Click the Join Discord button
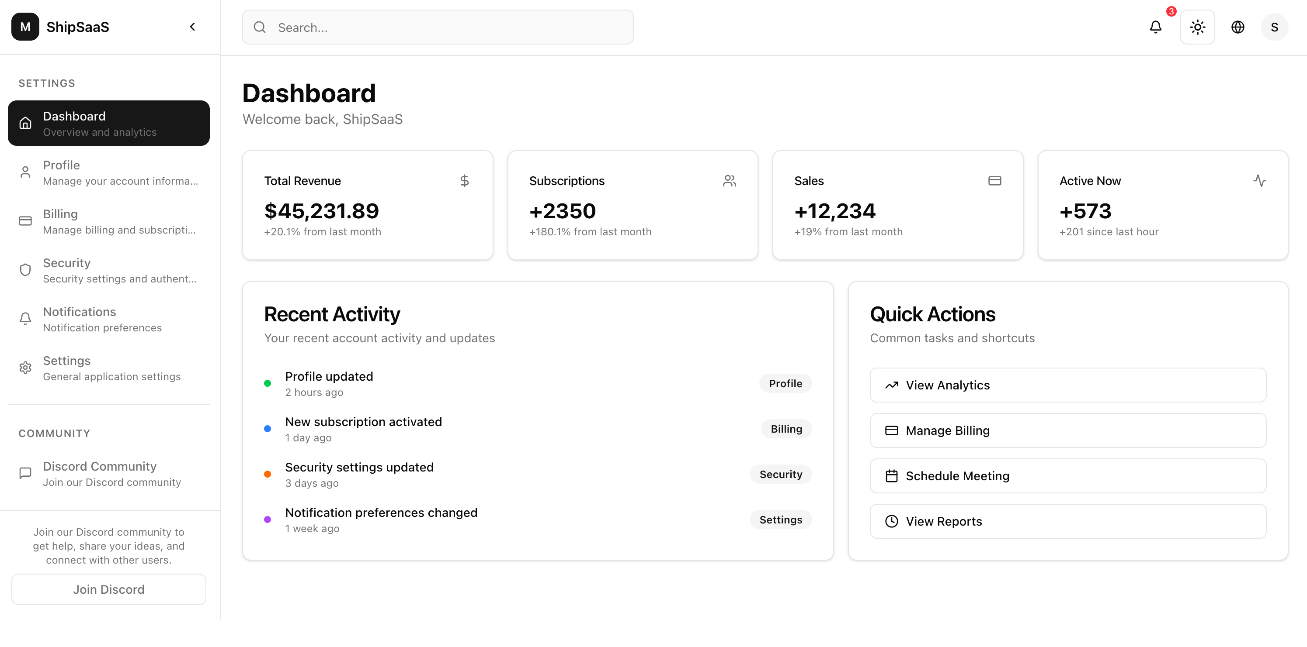The image size is (1307, 647). click(108, 589)
